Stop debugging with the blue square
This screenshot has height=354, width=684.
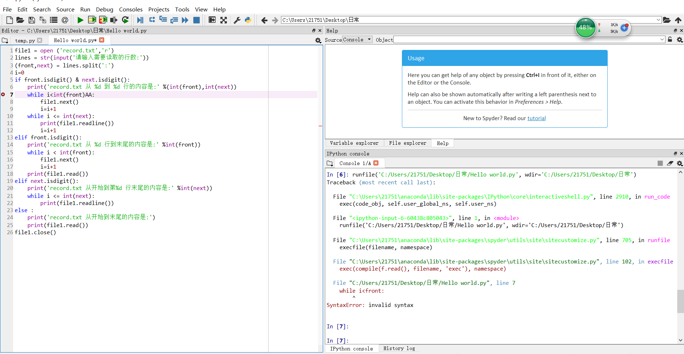(x=196, y=20)
